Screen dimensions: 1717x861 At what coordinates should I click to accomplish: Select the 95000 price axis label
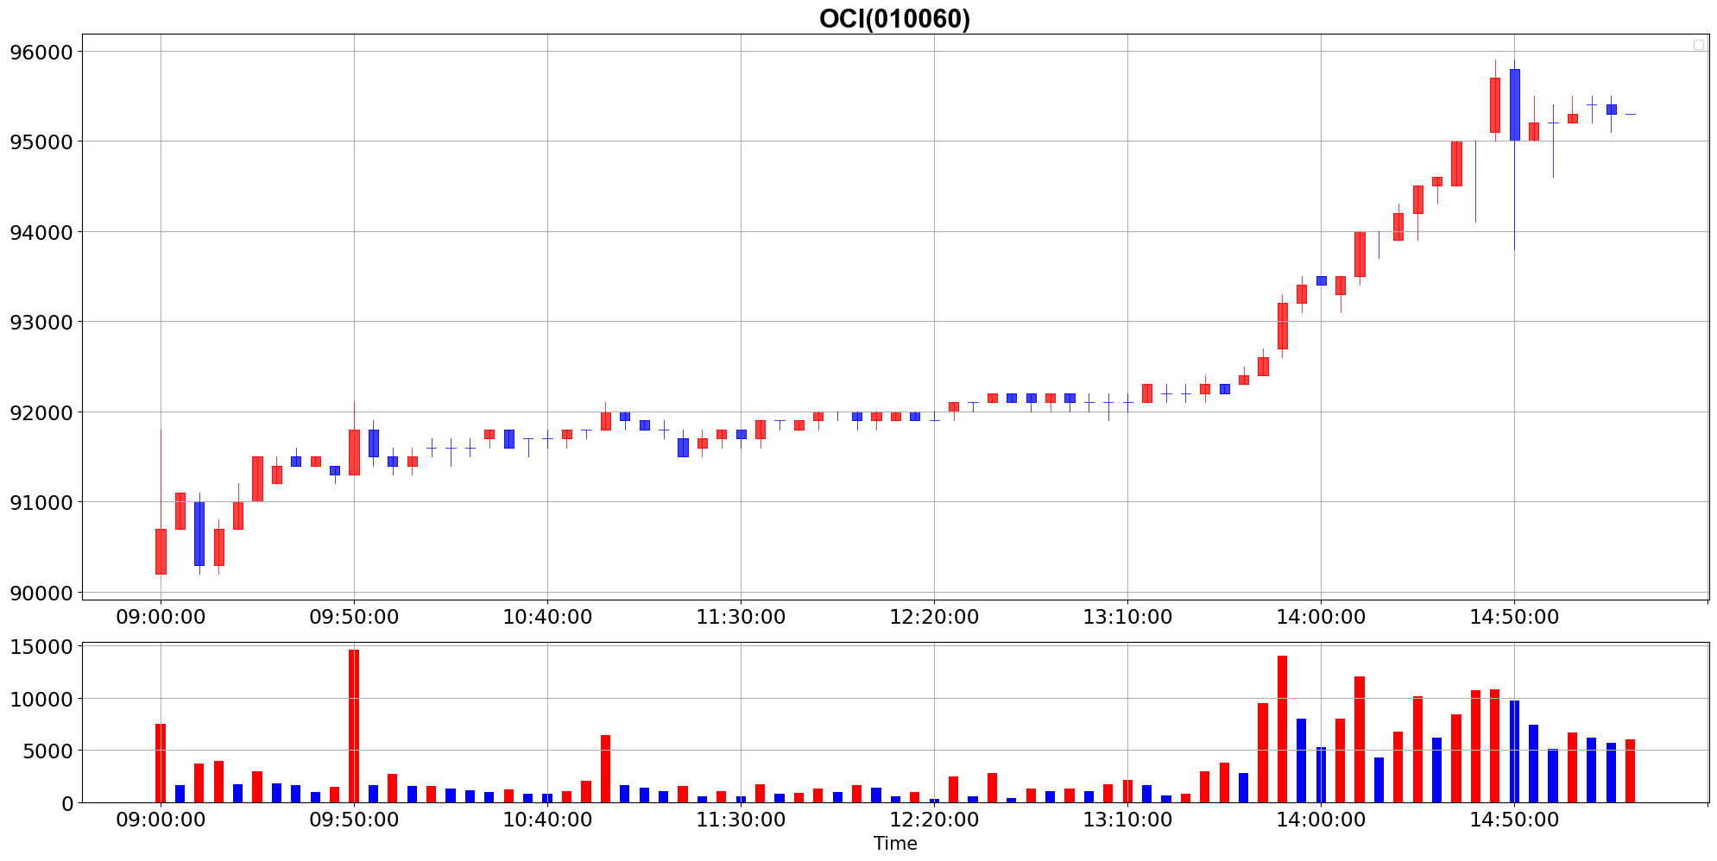click(41, 141)
